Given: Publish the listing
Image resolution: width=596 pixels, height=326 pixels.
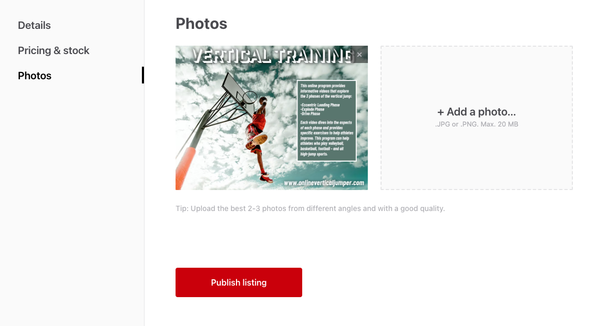Looking at the screenshot, I should tap(239, 282).
